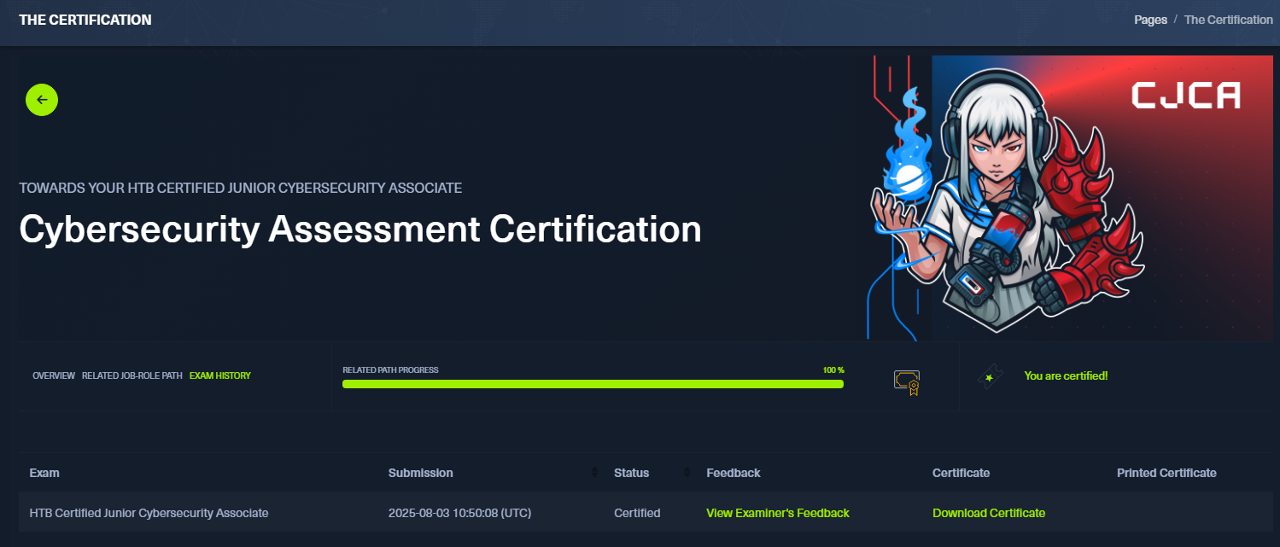1280x547 pixels.
Task: Open the Related Job-Role Path tab
Action: coord(132,375)
